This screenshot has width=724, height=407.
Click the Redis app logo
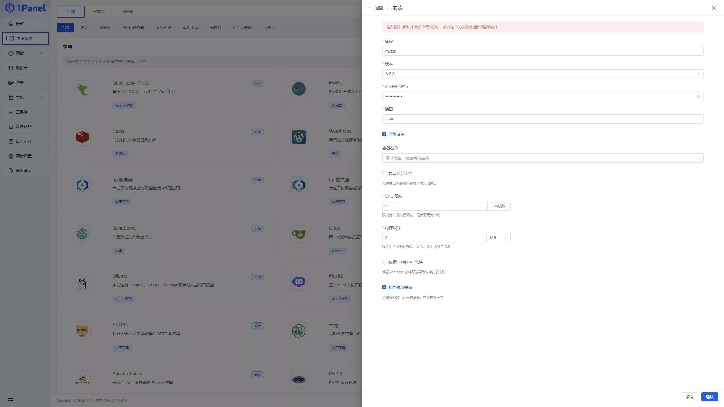tap(82, 137)
